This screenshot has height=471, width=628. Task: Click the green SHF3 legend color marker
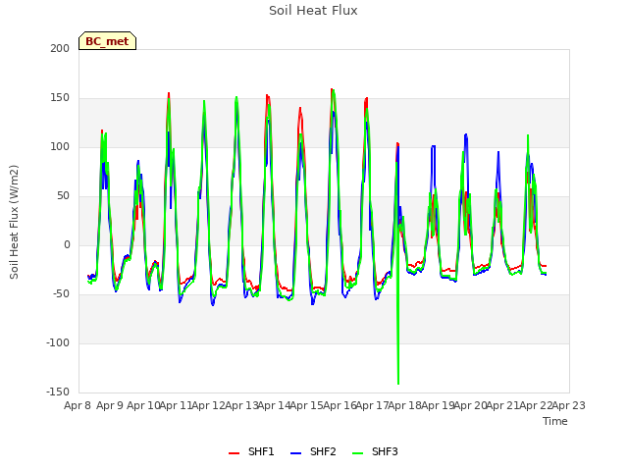[x=357, y=453]
